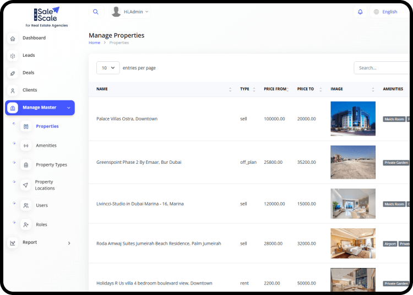
Task: Open the notifications bell
Action: click(360, 12)
